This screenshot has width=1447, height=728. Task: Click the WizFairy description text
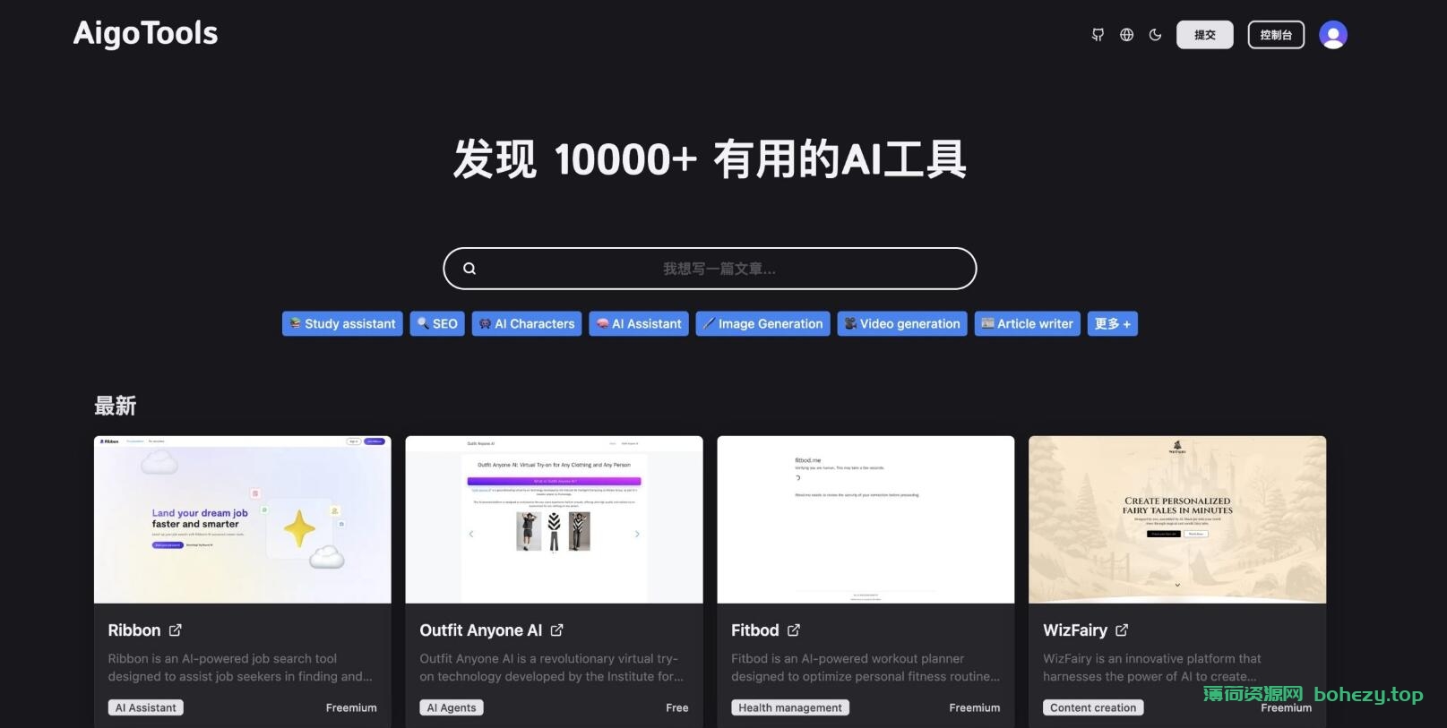pyautogui.click(x=1152, y=667)
